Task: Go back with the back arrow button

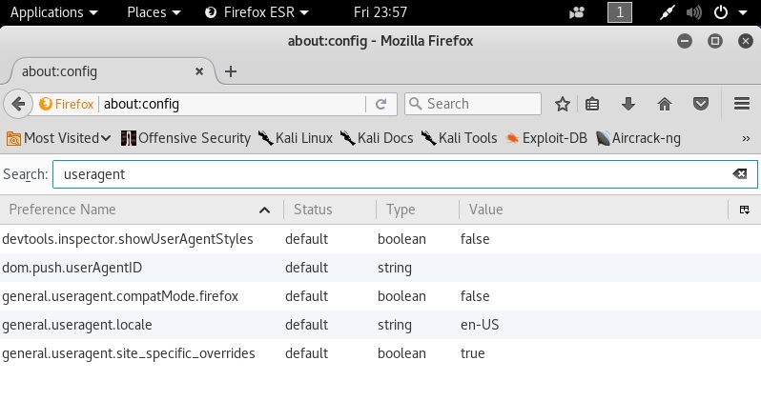Action: click(x=18, y=104)
